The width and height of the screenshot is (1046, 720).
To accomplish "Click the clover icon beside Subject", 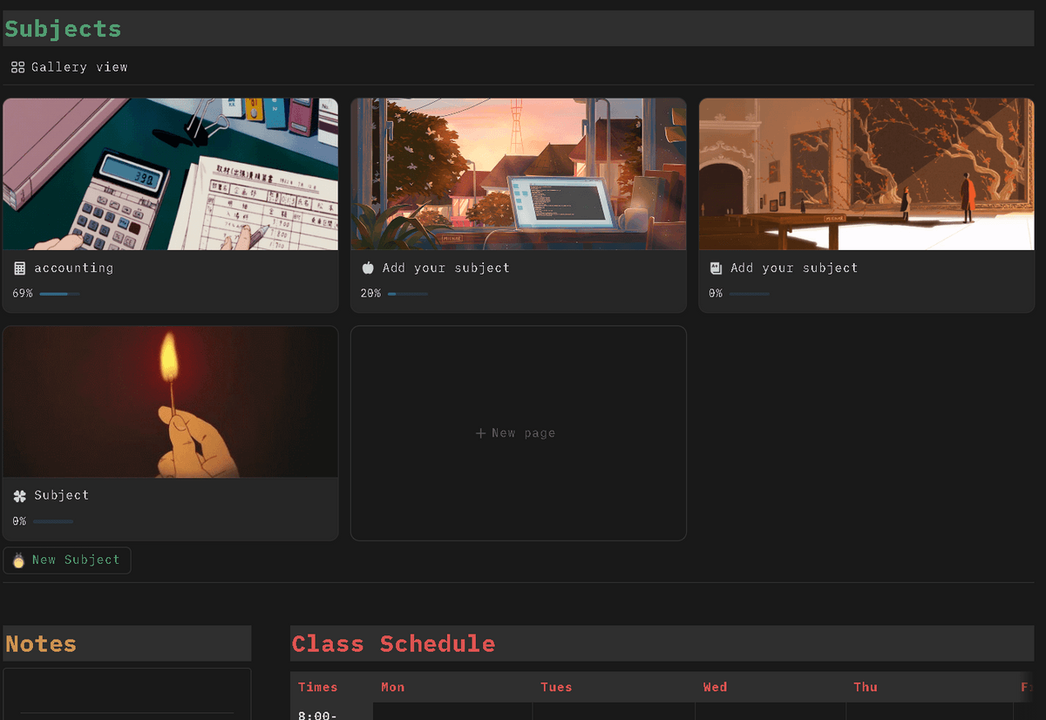I will [20, 496].
